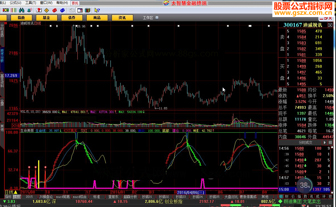The height and width of the screenshot is (207, 336).
Task: Open the 工具(T) menu
Action: tap(31, 3)
